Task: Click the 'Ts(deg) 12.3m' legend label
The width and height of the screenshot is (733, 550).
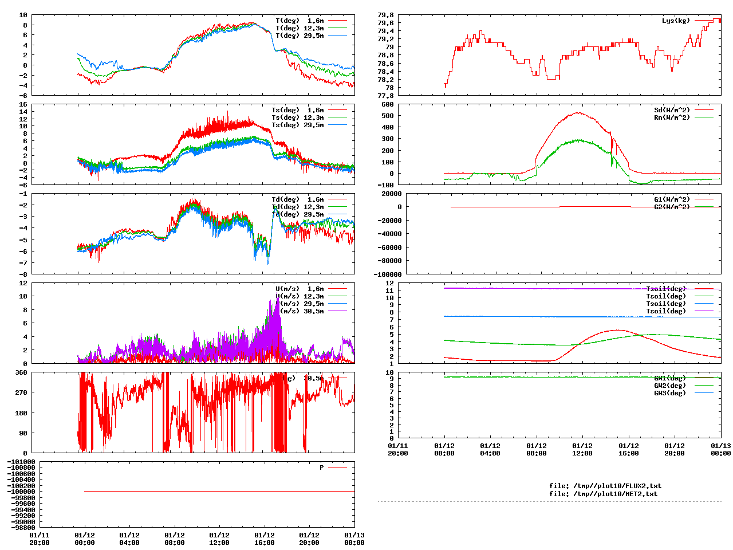Action: [298, 117]
